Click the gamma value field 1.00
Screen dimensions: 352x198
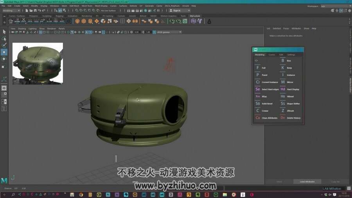click(x=148, y=32)
